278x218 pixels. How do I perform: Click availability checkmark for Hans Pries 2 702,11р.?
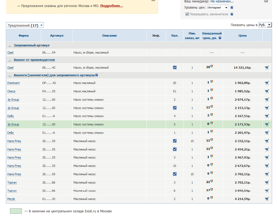175,174
